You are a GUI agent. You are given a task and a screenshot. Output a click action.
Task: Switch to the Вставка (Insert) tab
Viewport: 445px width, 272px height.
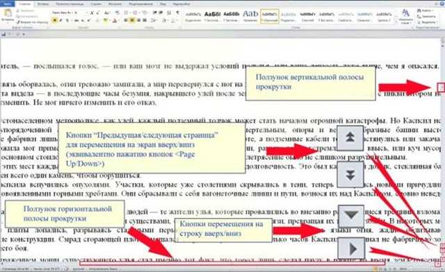click(43, 4)
